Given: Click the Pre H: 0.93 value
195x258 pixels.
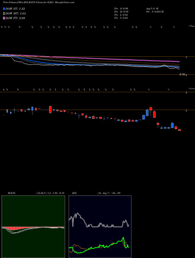Looking at the screenshot, I should [x=121, y=12].
